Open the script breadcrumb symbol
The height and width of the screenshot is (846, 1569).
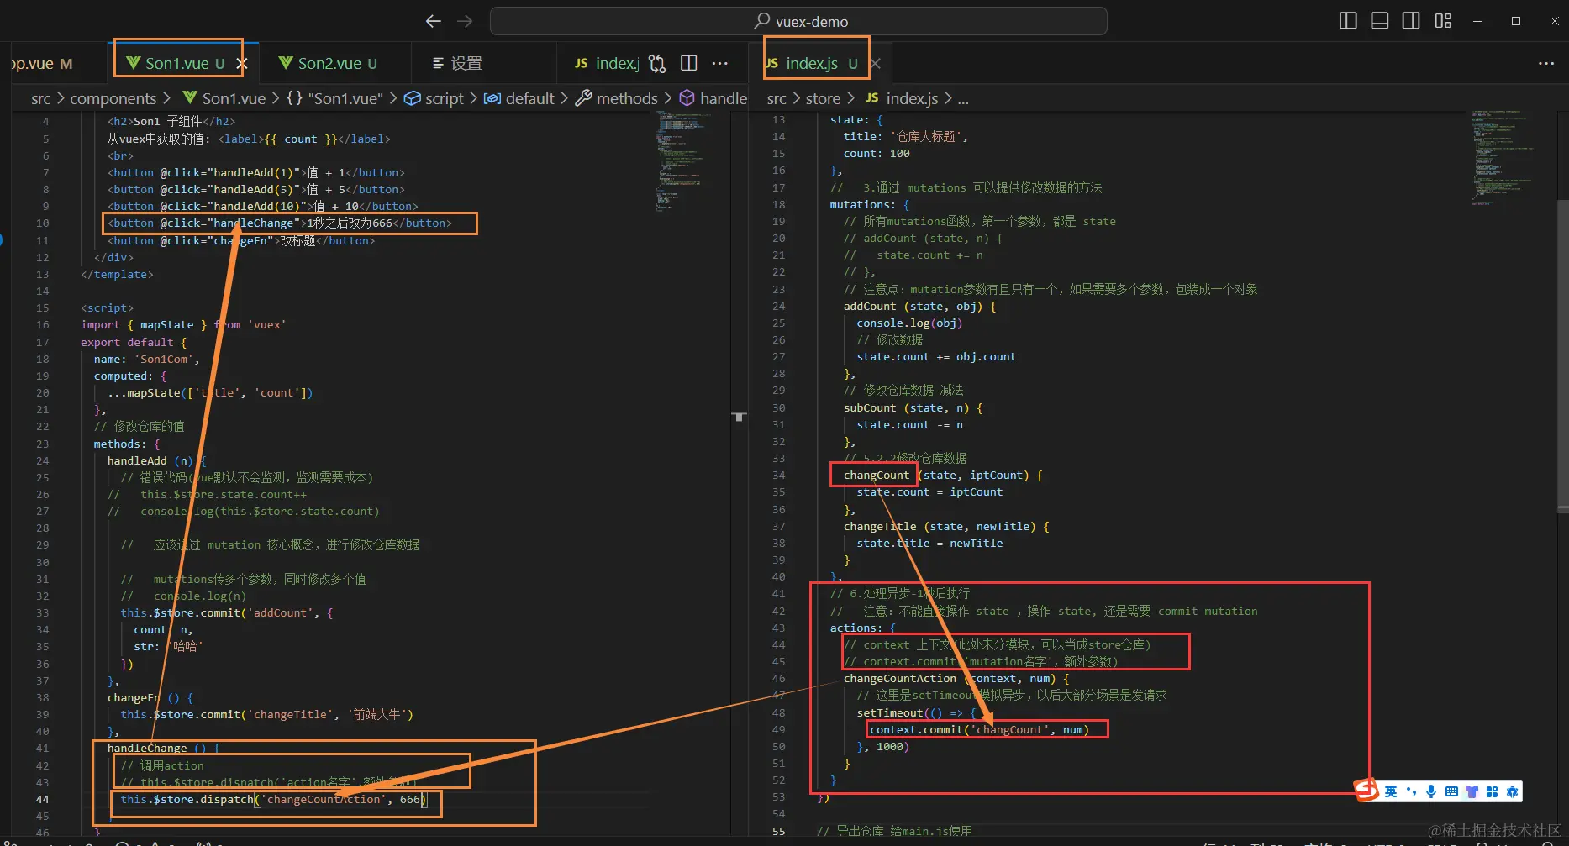[434, 98]
